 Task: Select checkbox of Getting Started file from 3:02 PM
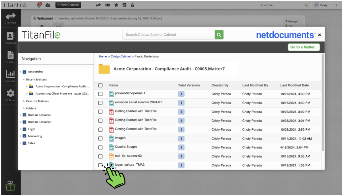100,112
